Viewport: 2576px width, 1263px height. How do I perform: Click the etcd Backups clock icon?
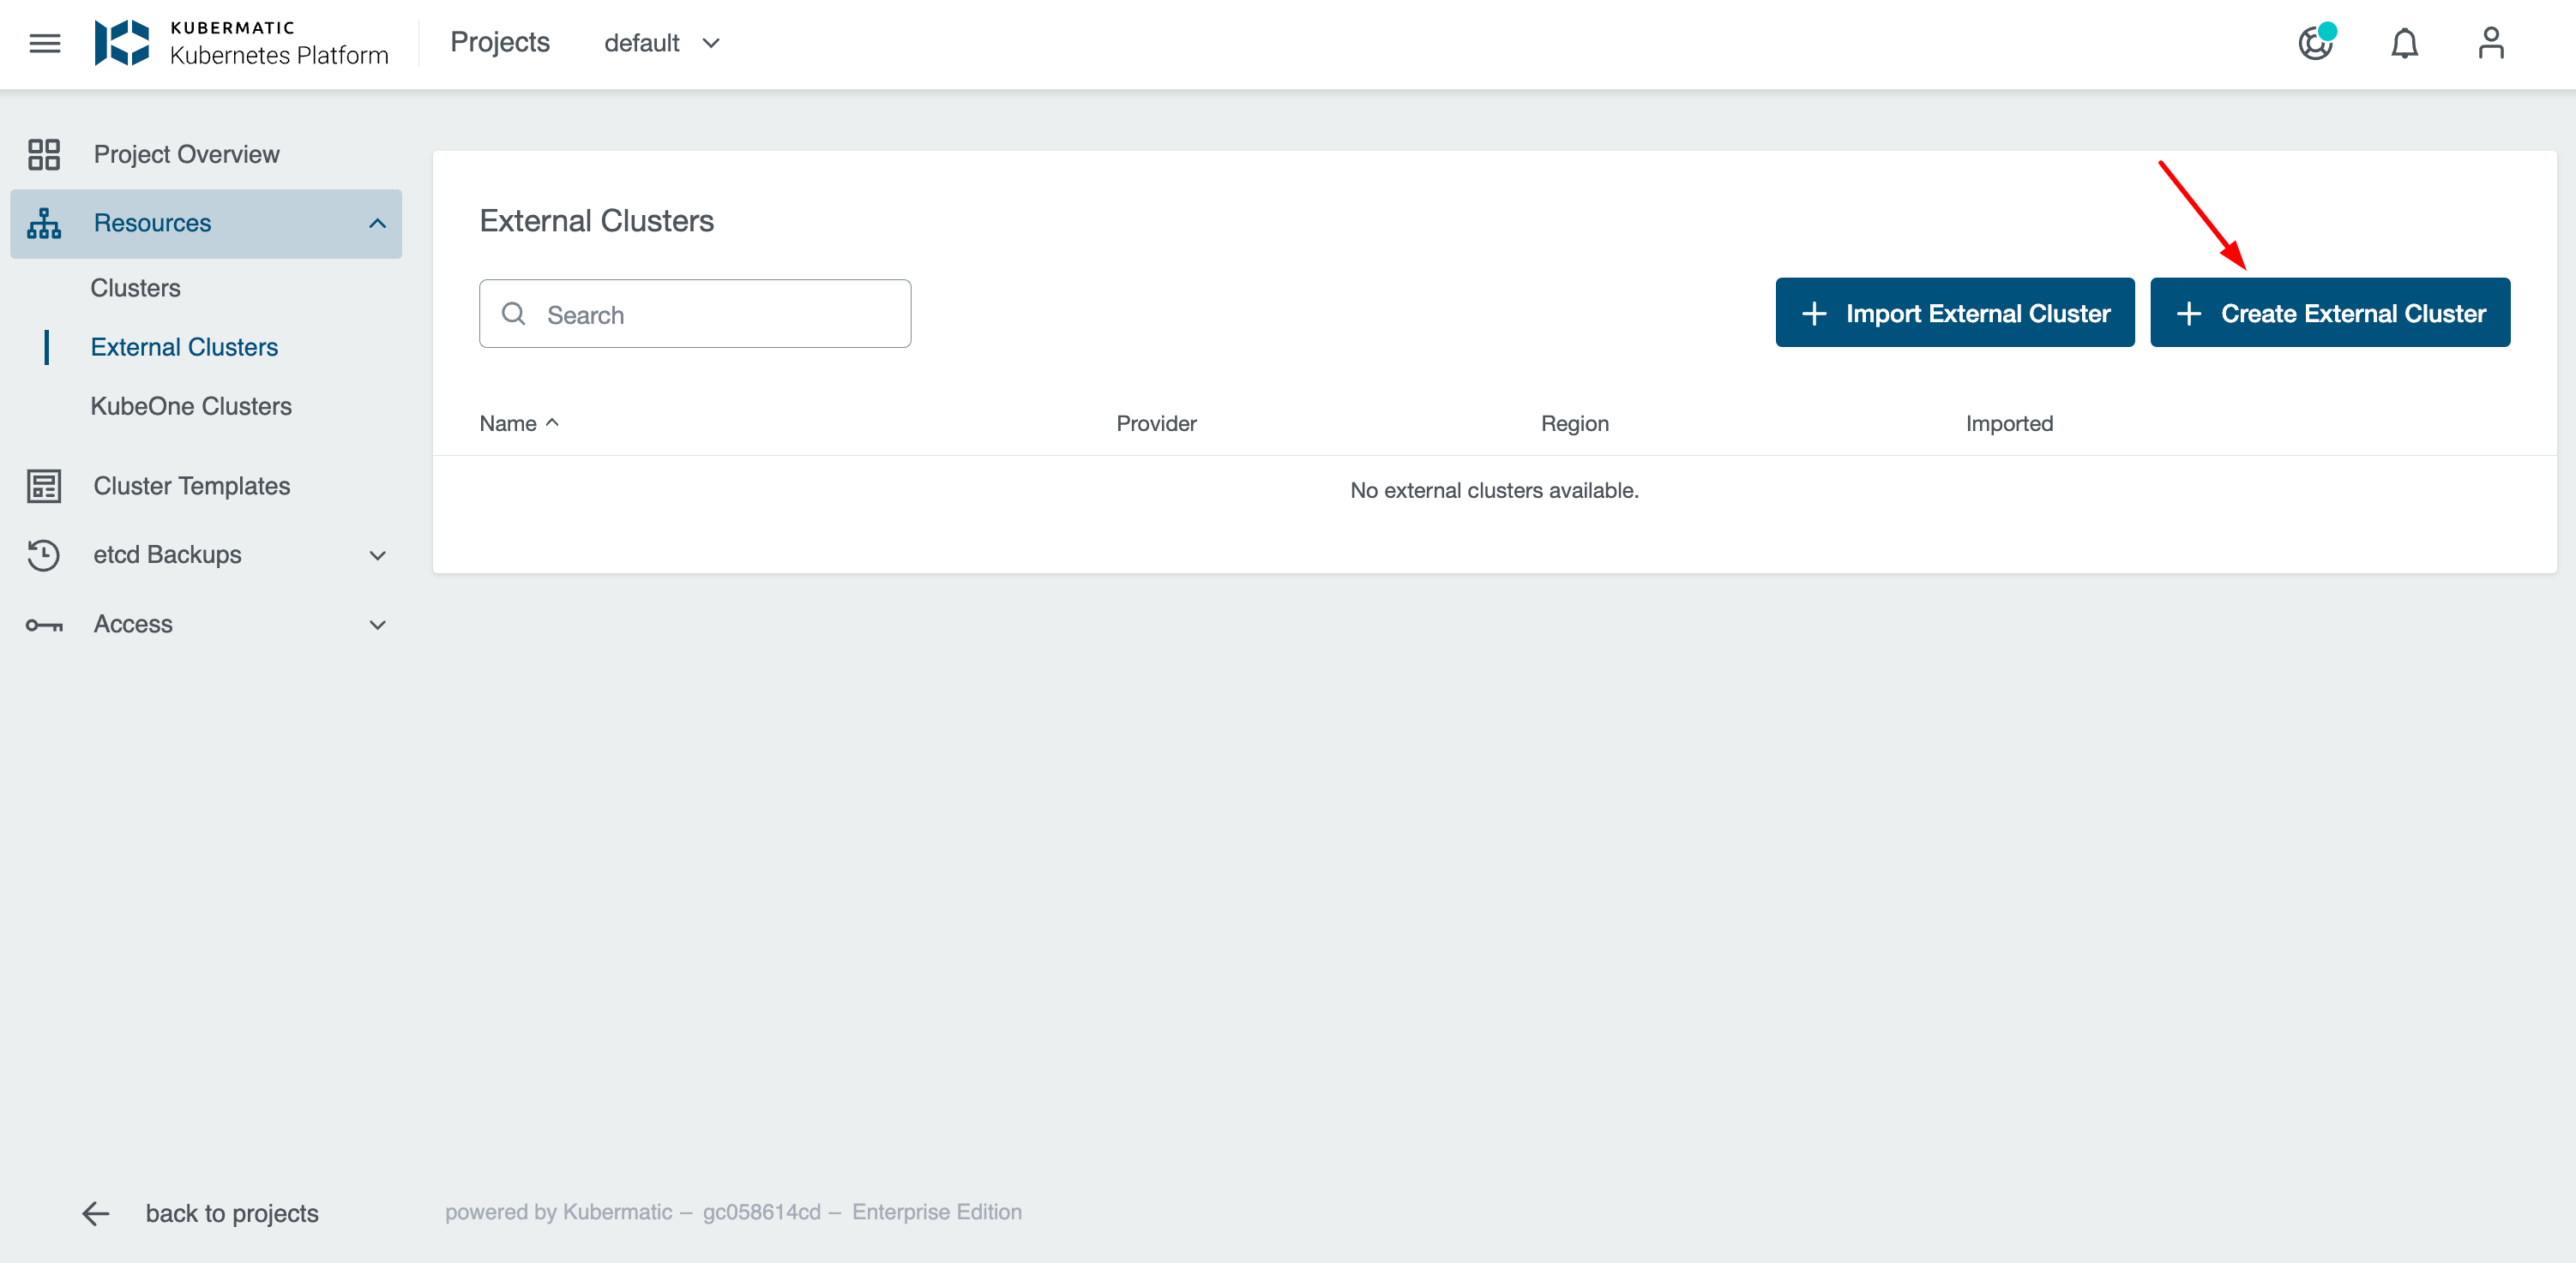[42, 555]
